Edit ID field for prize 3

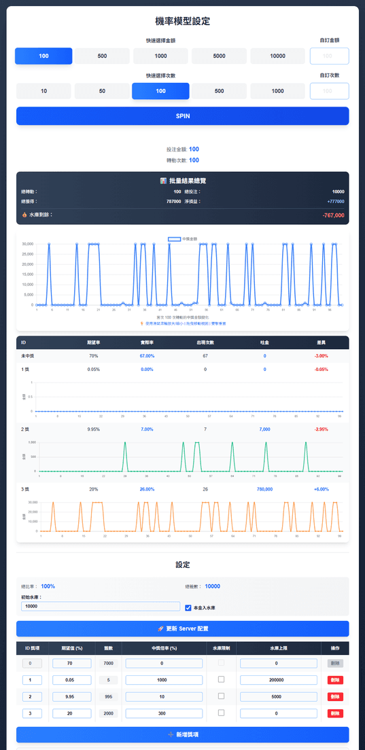point(33,713)
